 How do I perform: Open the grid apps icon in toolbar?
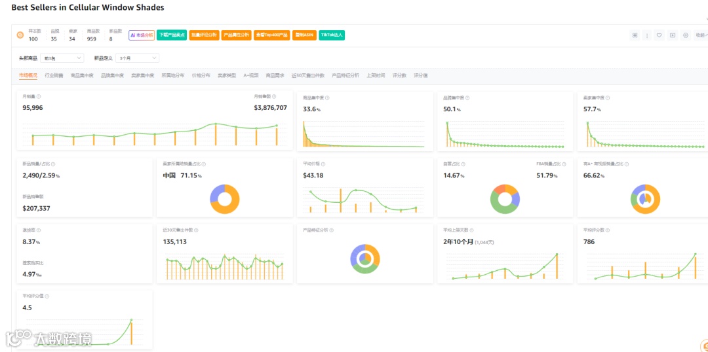coord(635,35)
